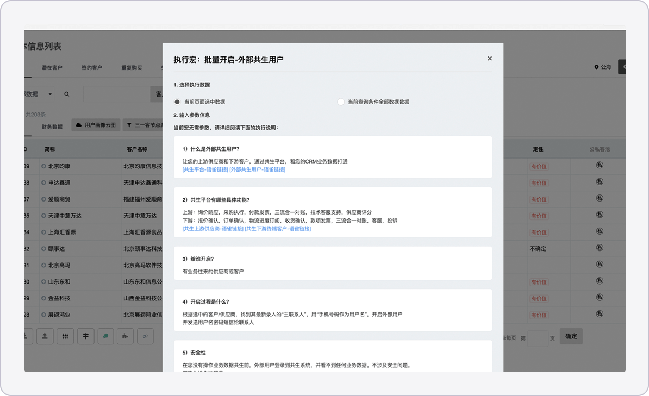Click the puzzle piece icon button
The height and width of the screenshot is (396, 649).
tap(125, 336)
